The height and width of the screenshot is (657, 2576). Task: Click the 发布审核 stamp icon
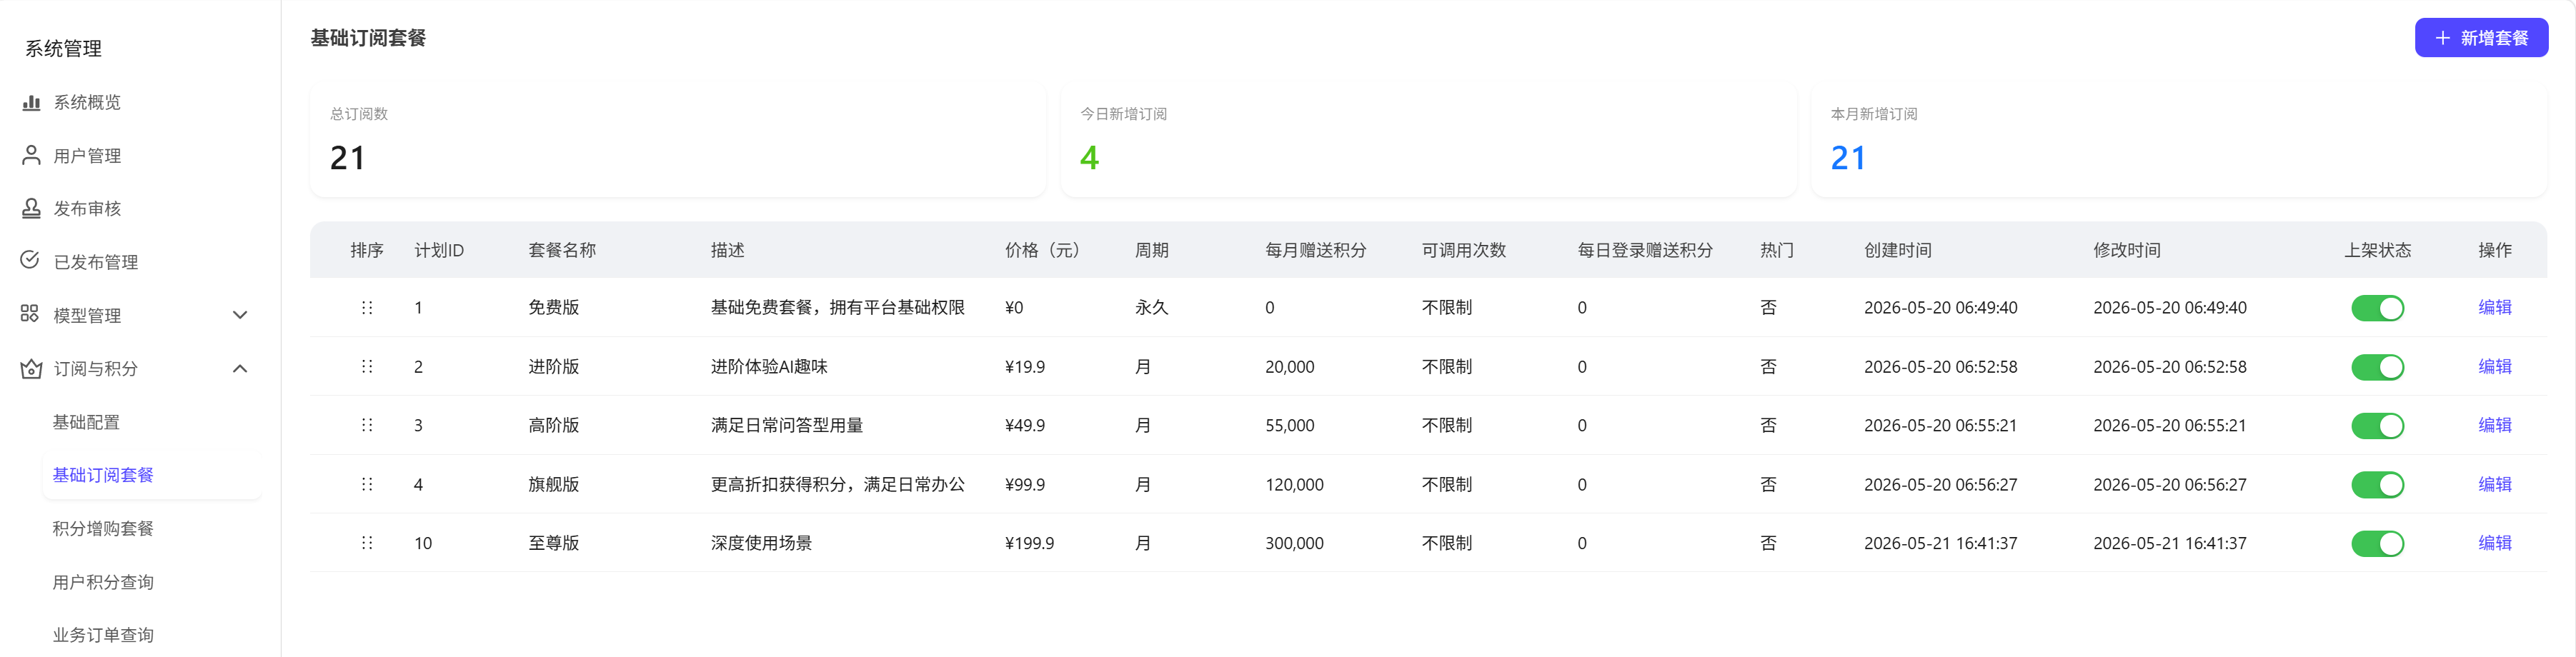tap(31, 208)
